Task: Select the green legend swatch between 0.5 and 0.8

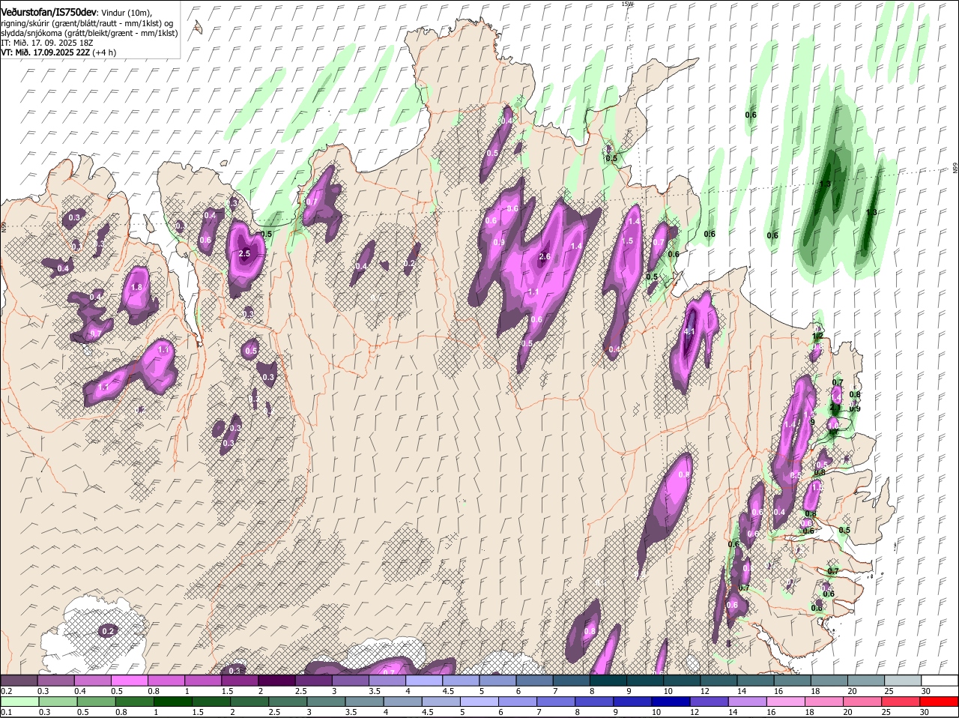Action: tap(97, 702)
